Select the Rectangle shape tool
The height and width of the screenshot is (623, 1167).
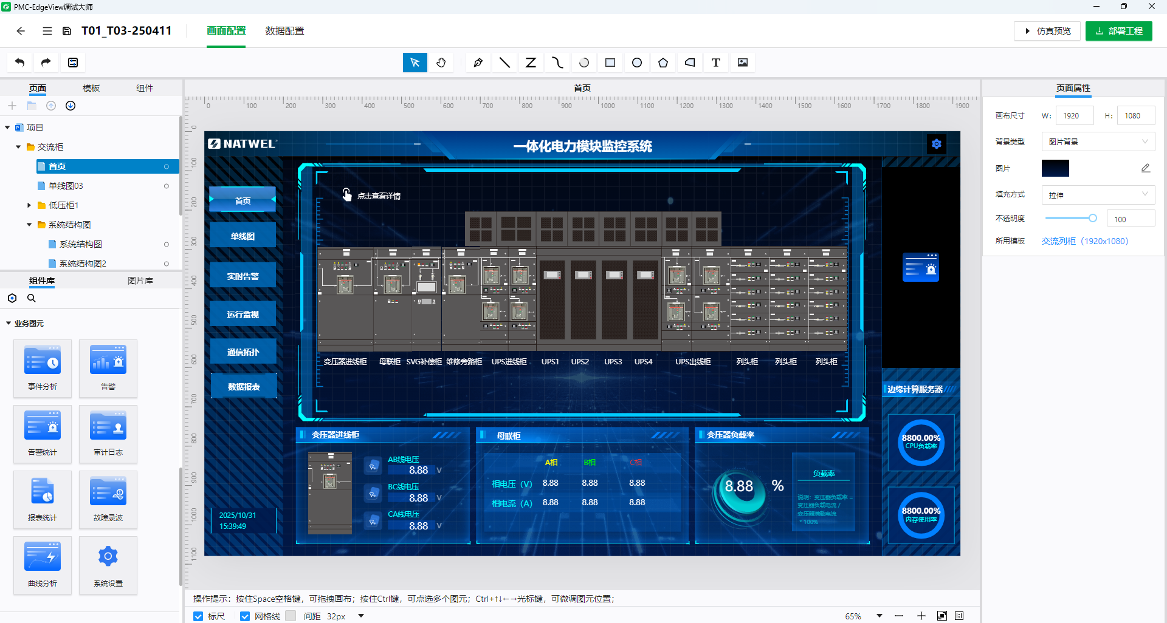pyautogui.click(x=610, y=63)
